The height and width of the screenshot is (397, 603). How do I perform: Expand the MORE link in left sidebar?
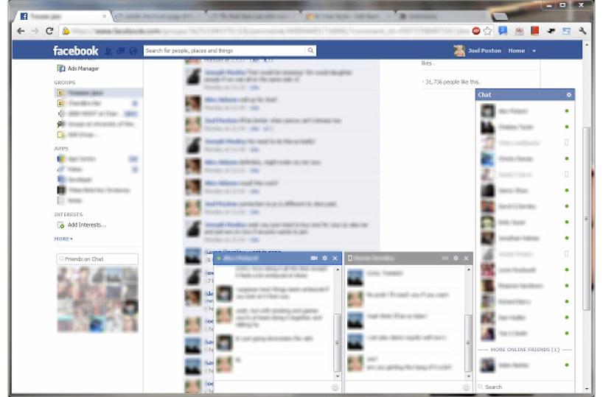[x=63, y=239]
